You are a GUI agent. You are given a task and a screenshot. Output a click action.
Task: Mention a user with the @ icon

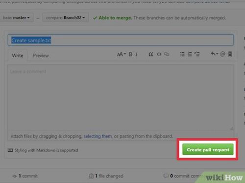coord(222,54)
